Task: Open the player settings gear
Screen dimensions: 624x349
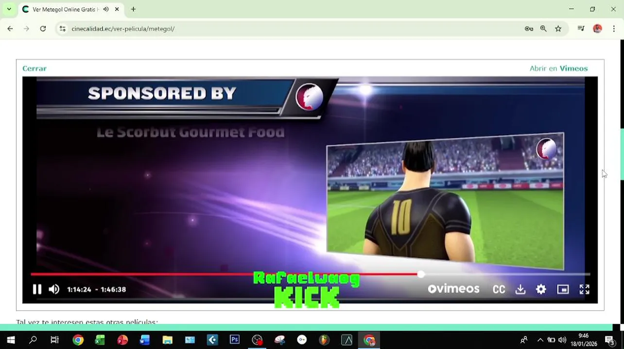Action: tap(541, 289)
